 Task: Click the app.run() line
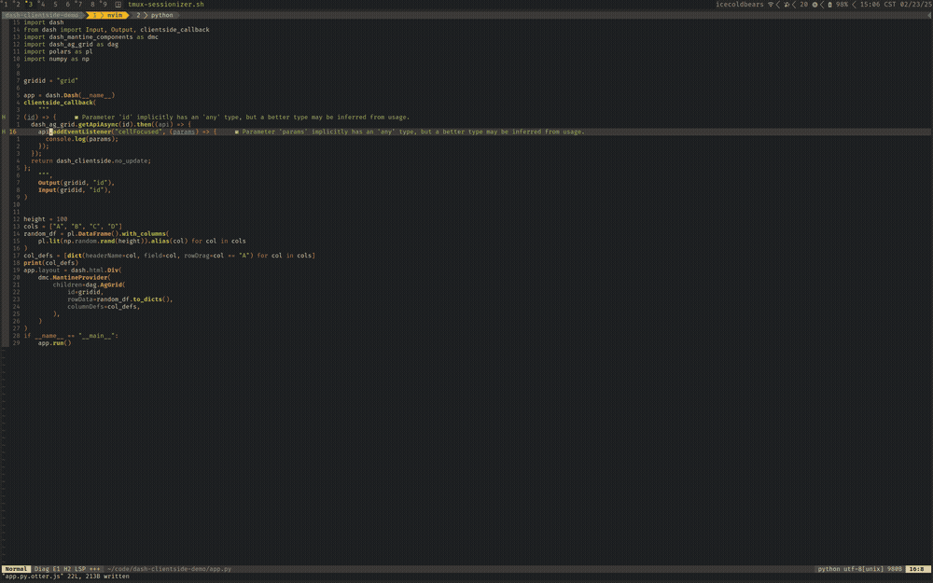(54, 342)
